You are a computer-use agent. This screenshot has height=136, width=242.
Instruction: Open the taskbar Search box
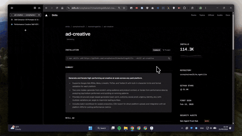coord(102,128)
